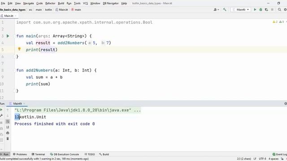Open the Build menu
Viewport: 287px width, 161px height.
click(x=61, y=3)
